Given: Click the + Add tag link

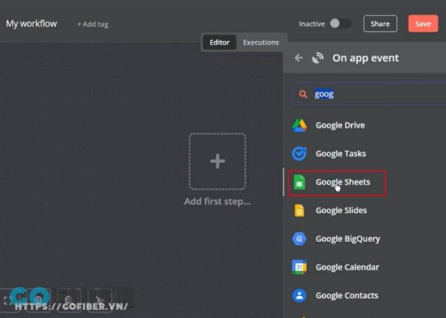Looking at the screenshot, I should point(93,25).
